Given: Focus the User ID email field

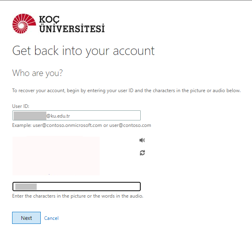Looking at the screenshot, I should tap(101, 116).
